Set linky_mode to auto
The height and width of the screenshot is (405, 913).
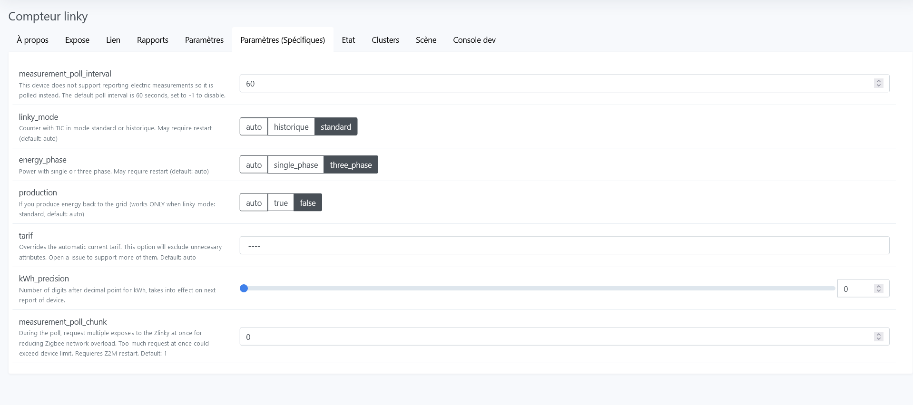[254, 127]
